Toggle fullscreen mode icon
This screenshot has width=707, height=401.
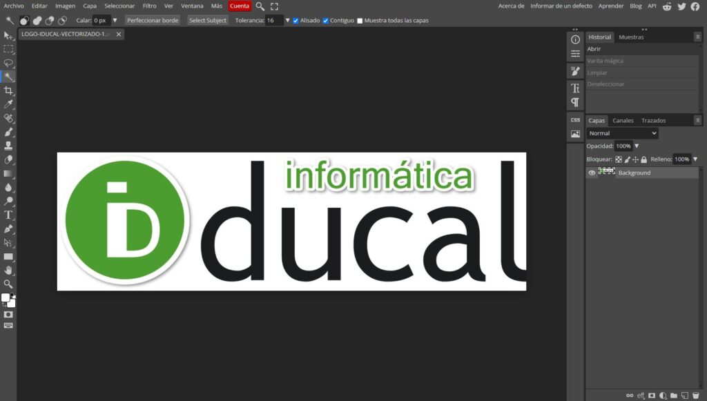pos(274,6)
